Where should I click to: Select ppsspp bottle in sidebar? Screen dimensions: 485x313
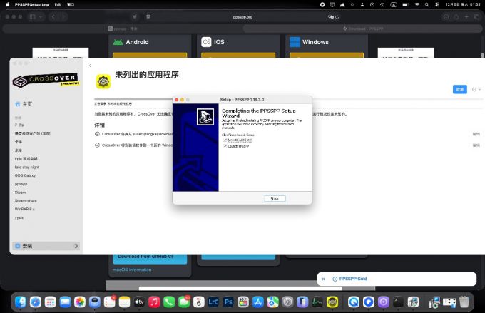click(x=21, y=184)
